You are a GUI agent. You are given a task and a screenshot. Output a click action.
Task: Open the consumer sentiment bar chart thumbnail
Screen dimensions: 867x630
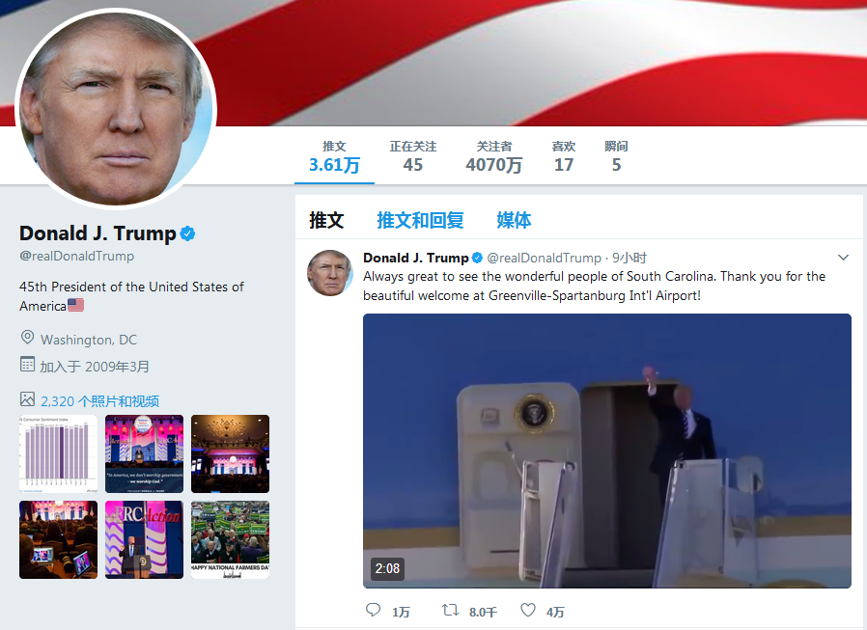[x=58, y=453]
